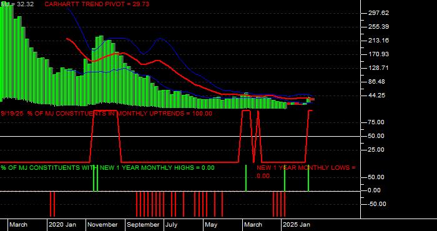Click the 2020 Jan time axis label
This screenshot has width=437, height=231.
(62, 225)
